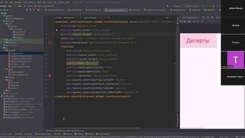Image resolution: width=245 pixels, height=138 pixels.
Task: Open the Version Control tool window
Action: click(7, 134)
